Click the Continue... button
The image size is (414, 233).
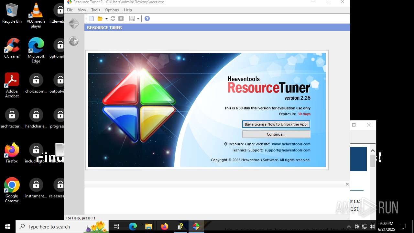pyautogui.click(x=276, y=134)
